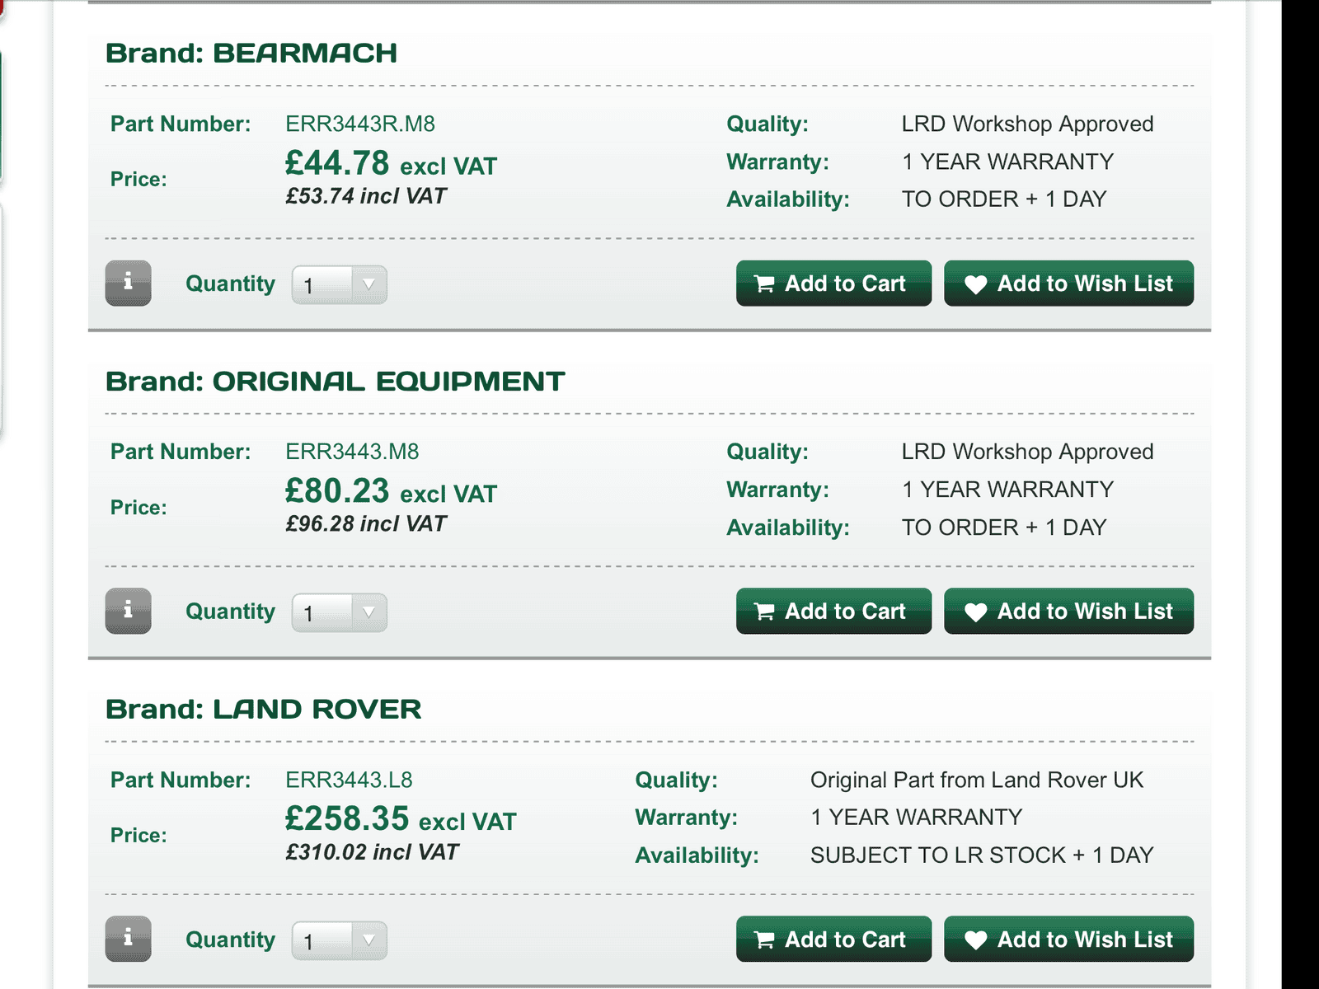Add Original Equipment part to wish list
Image resolution: width=1319 pixels, height=989 pixels.
pyautogui.click(x=1068, y=612)
